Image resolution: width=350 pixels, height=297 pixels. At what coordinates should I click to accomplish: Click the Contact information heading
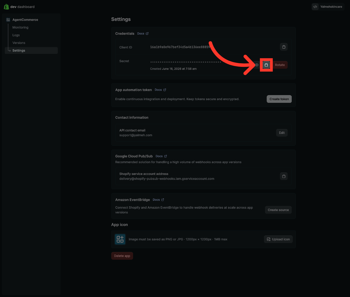132,117
